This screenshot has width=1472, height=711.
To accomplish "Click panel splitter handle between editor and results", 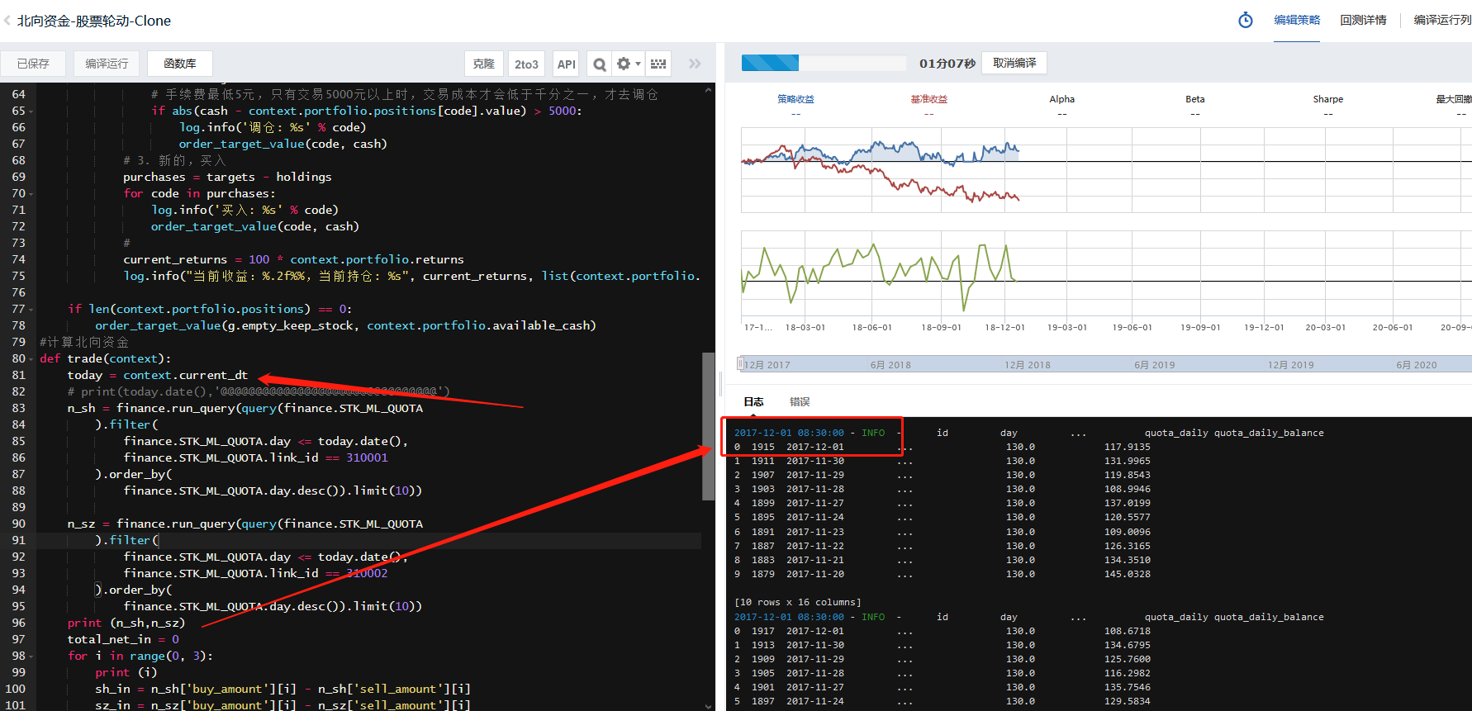I will click(720, 384).
